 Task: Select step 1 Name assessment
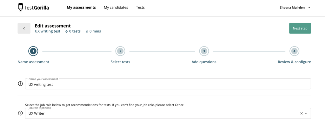[33, 51]
